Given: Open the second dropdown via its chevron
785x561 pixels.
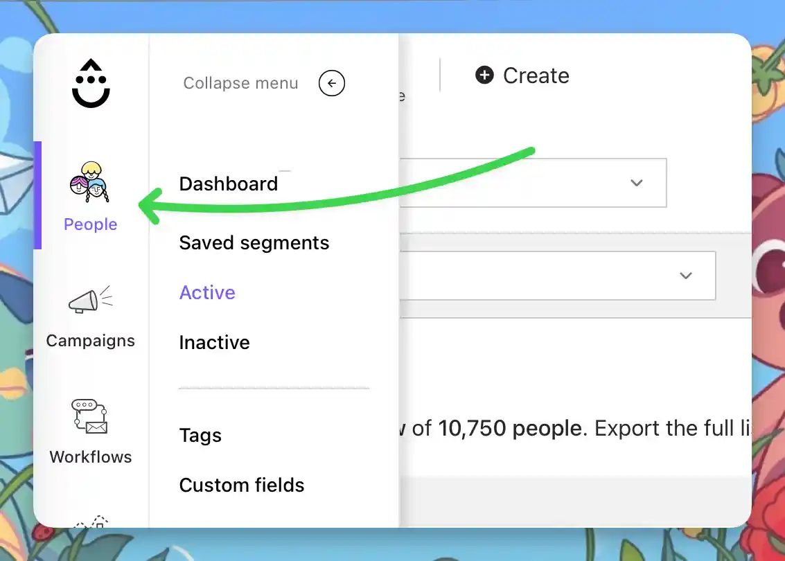Looking at the screenshot, I should 686,276.
